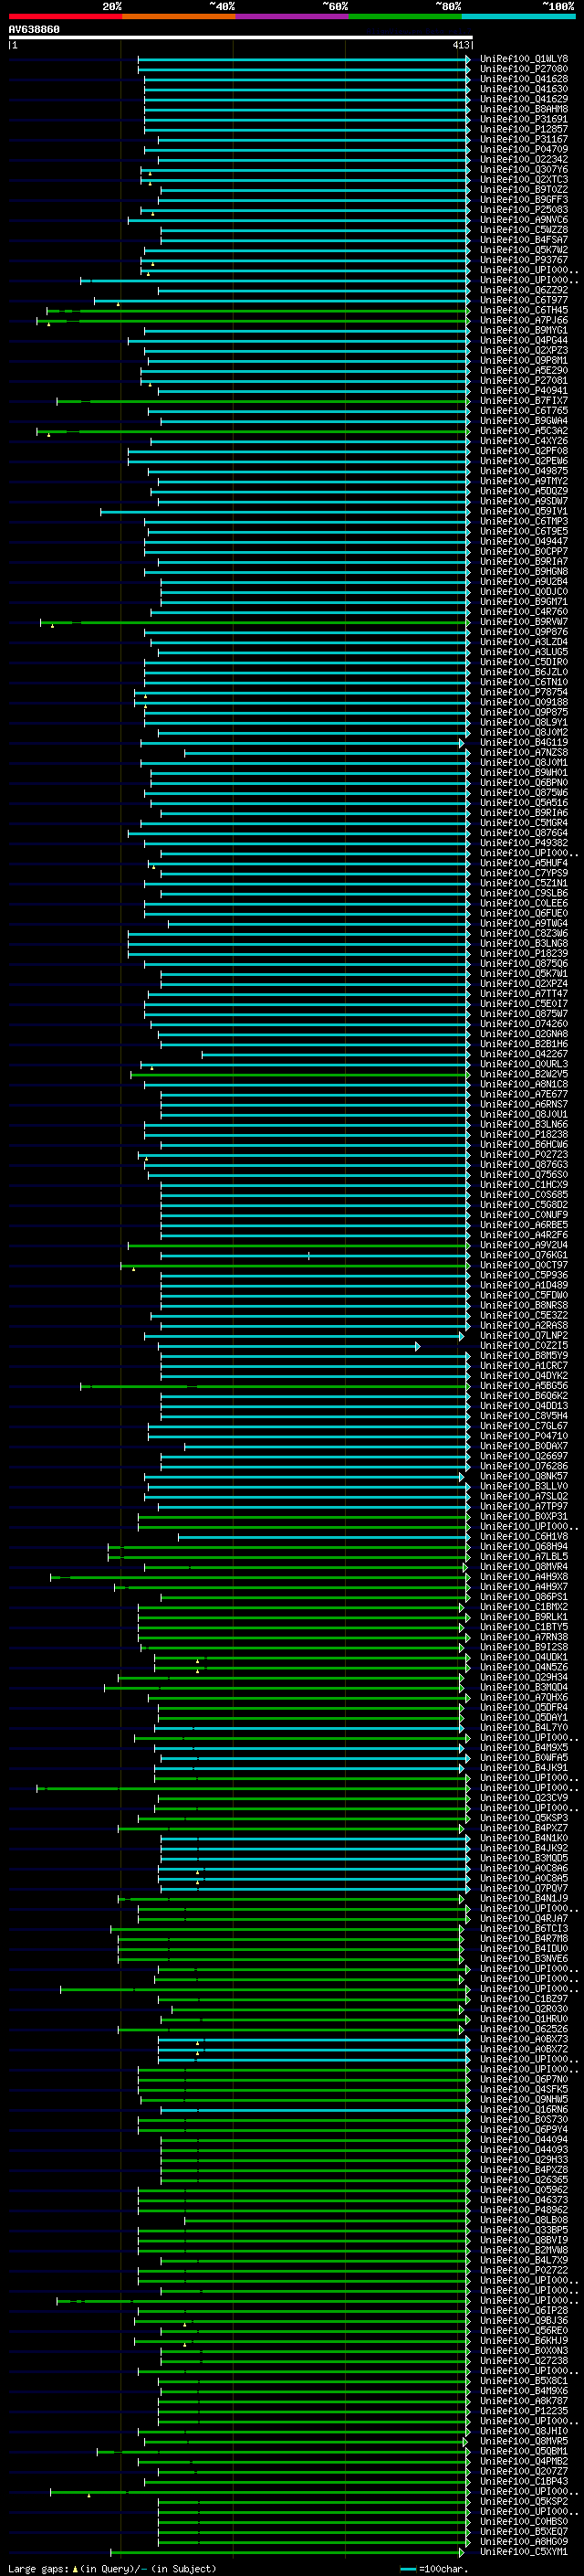Click hit label UniRef100_B4FSA7
The width and height of the screenshot is (584, 2576).
(524, 240)
